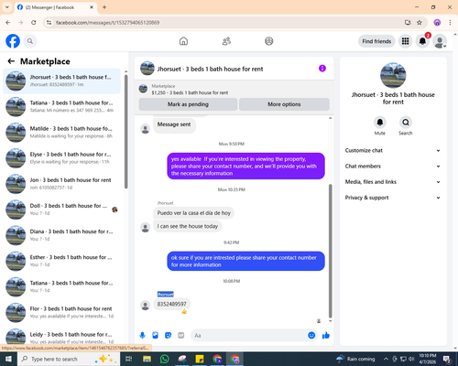Viewport: 458px width, 366px height.
Task: Click 'I can see the house today' message
Action: pyautogui.click(x=188, y=226)
